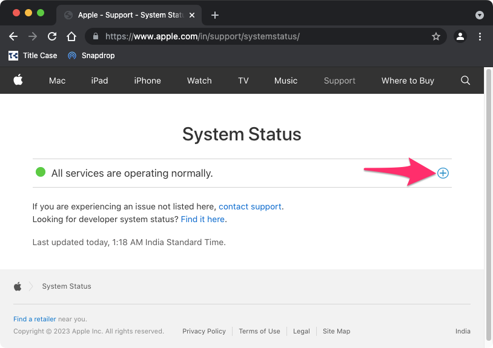Open the Legal footer link
This screenshot has width=493, height=348.
pyautogui.click(x=302, y=331)
